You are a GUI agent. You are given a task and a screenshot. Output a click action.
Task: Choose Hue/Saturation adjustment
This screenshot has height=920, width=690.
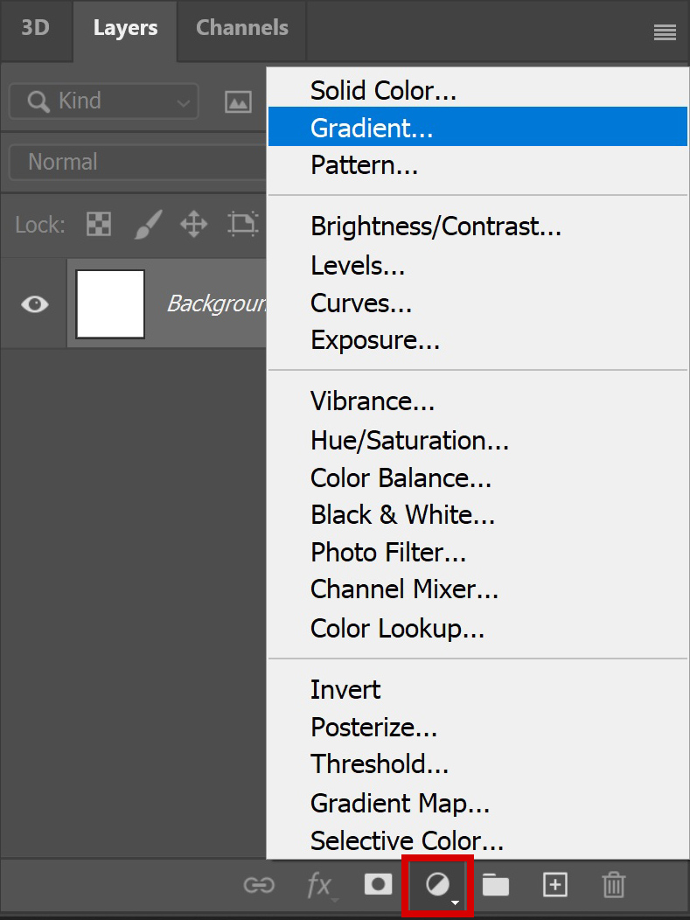click(x=409, y=440)
